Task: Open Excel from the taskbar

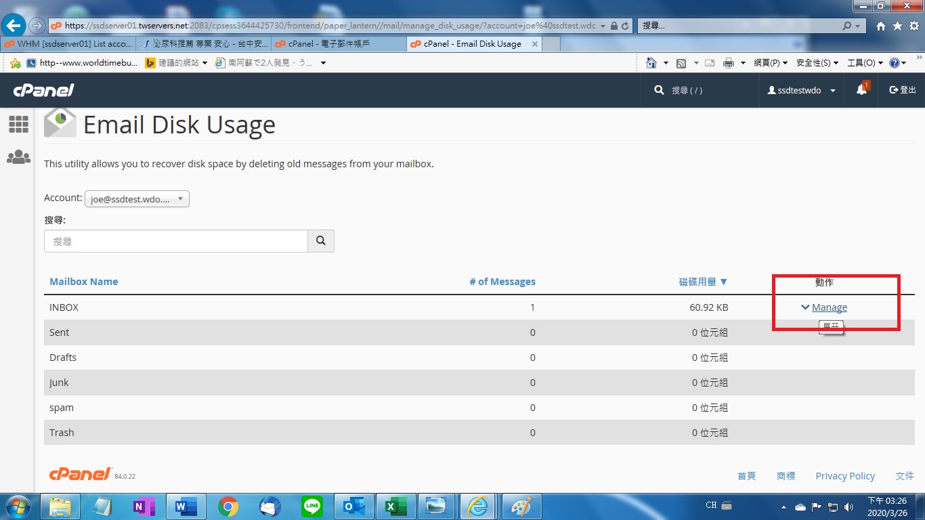Action: click(395, 506)
